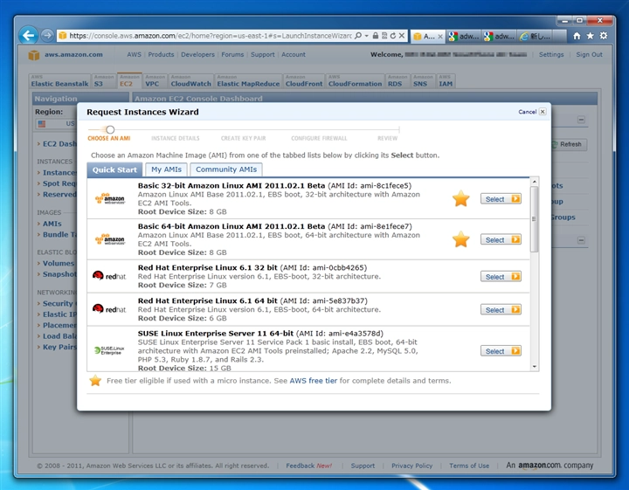Click the SUSE Linux Enterprise logo
This screenshot has width=629, height=490.
tap(109, 350)
